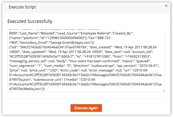Click the Execute Script dialog title
Screen dimensions: 173x117
(22, 7)
